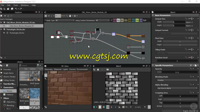This screenshot has height=112, width=200.
Task: Open the Windows menu
Action: point(24,5)
